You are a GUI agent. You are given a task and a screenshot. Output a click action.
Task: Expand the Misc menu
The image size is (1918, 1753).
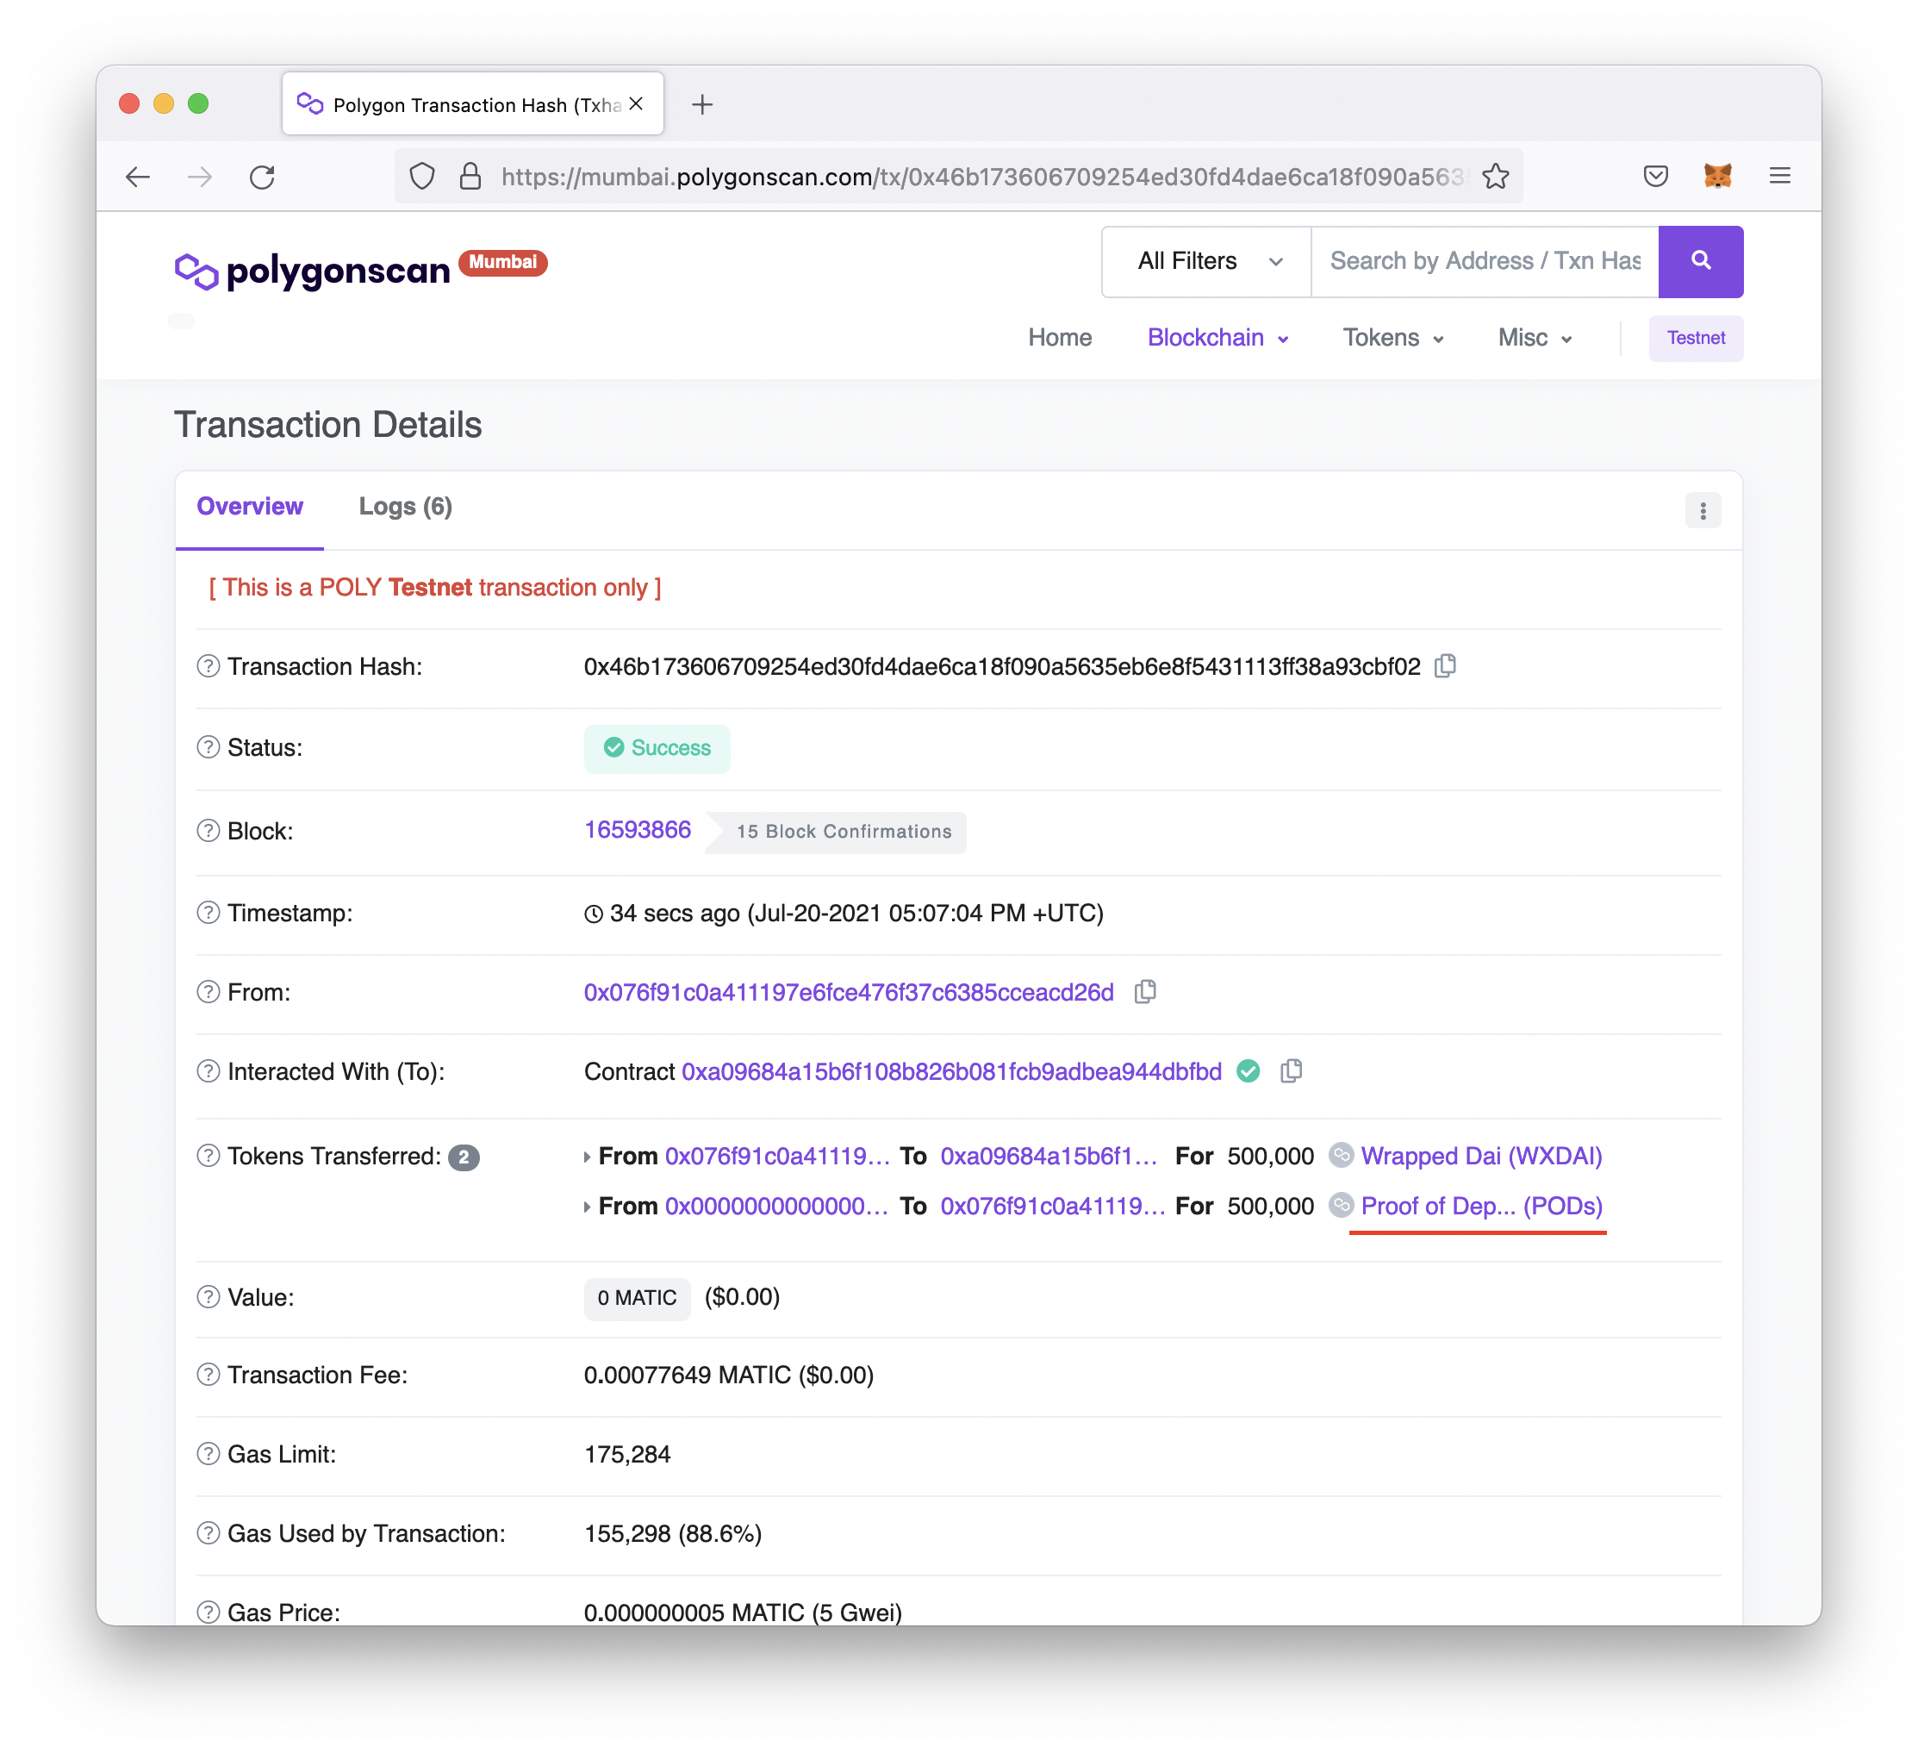point(1535,338)
